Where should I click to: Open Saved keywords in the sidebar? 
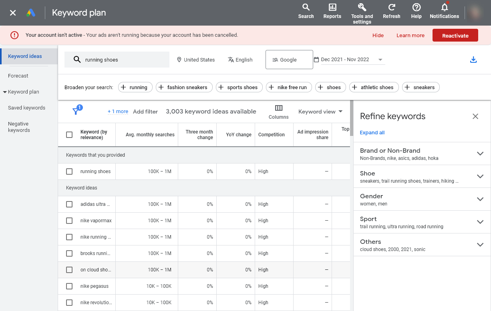[x=26, y=108]
